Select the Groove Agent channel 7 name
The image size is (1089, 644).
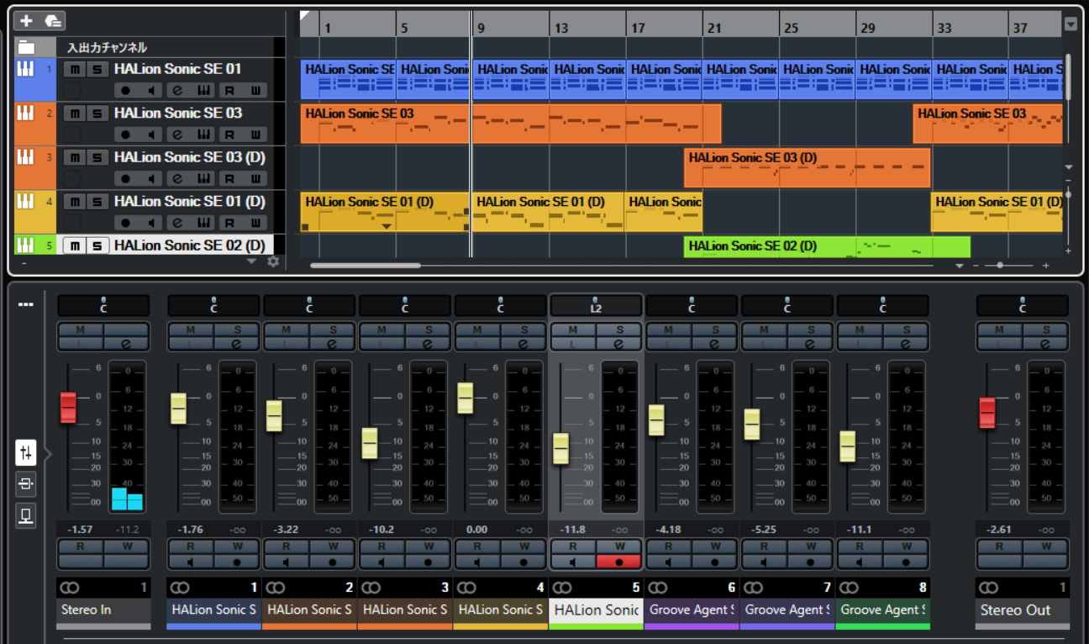click(787, 610)
